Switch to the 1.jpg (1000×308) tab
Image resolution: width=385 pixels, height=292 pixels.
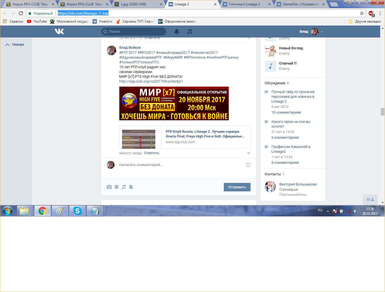pos(138,4)
